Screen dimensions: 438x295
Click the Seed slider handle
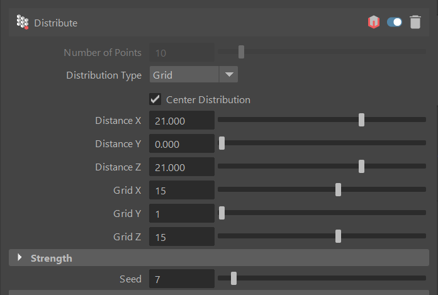click(x=234, y=278)
